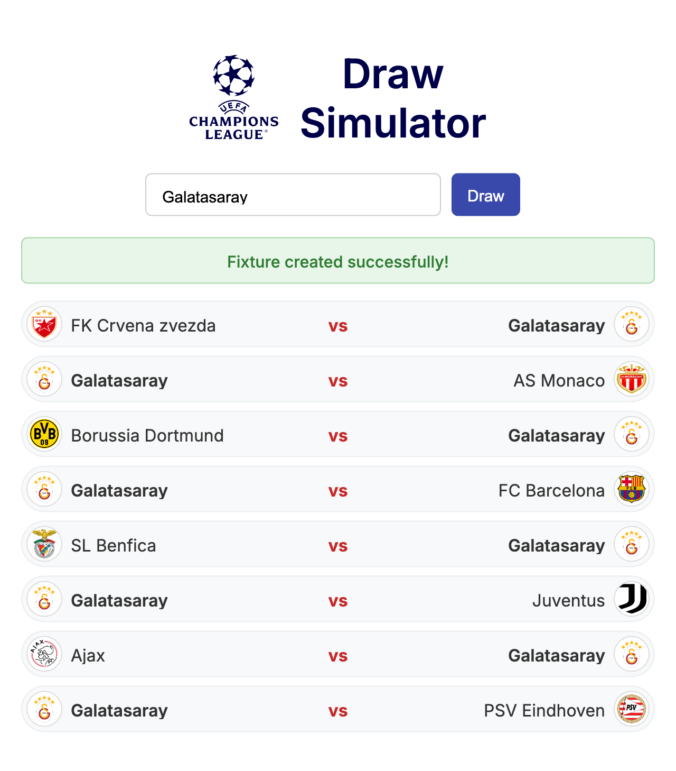The width and height of the screenshot is (676, 771).
Task: Click the Juventus J logo
Action: [632, 600]
